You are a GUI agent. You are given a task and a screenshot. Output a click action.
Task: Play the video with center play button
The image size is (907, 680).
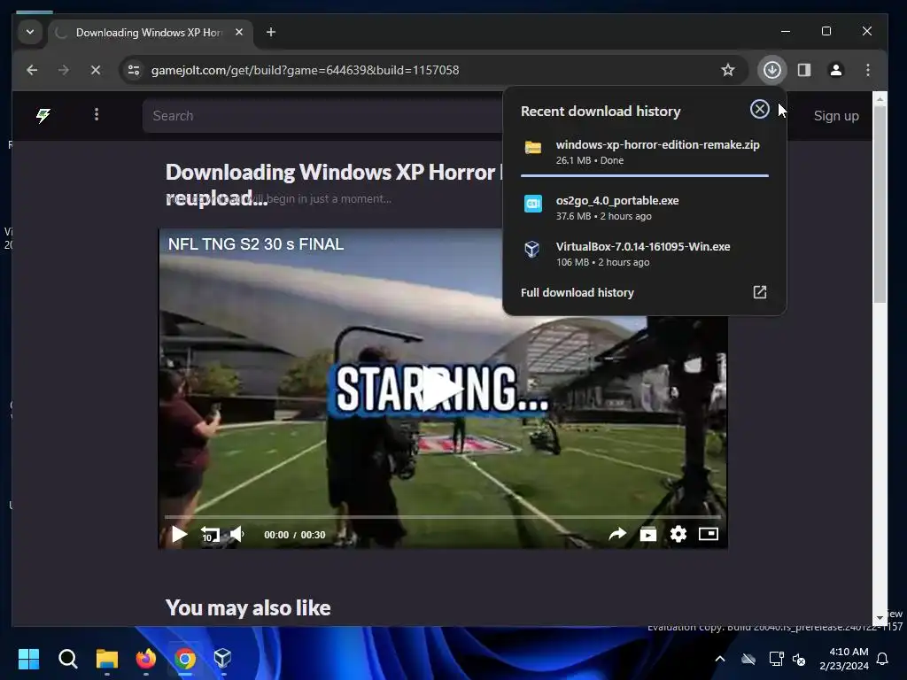pyautogui.click(x=443, y=390)
